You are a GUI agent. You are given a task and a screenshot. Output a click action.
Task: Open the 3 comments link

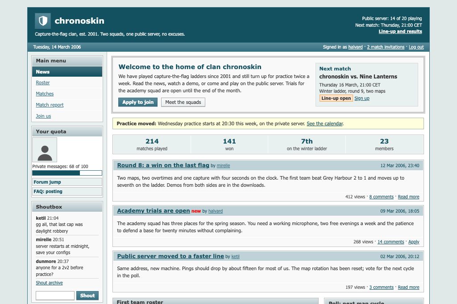[381, 287]
